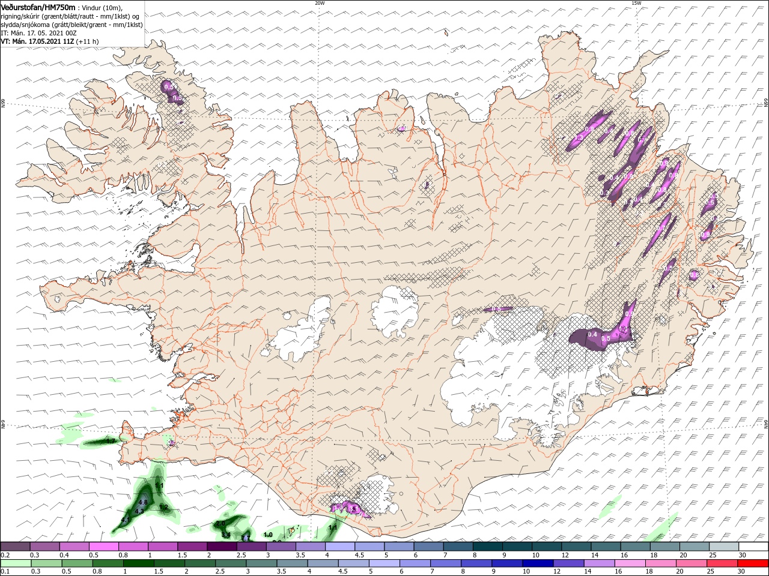The width and height of the screenshot is (769, 576).
Task: Pick the darkest green 1 rain legend swatch
Action: pyautogui.click(x=138, y=563)
